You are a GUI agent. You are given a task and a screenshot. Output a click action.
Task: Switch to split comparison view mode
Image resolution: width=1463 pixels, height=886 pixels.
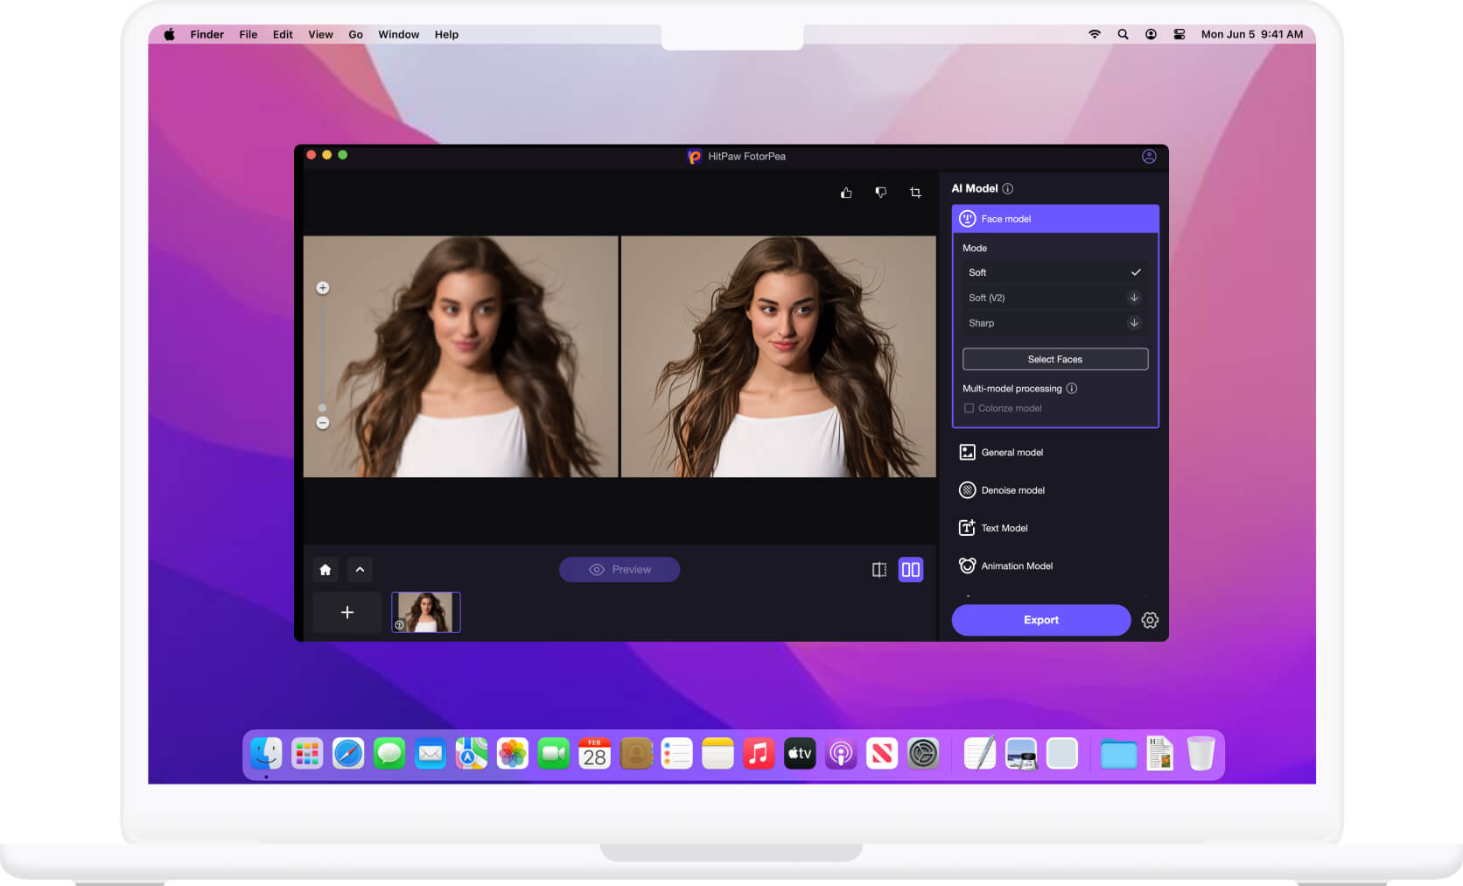click(x=878, y=569)
